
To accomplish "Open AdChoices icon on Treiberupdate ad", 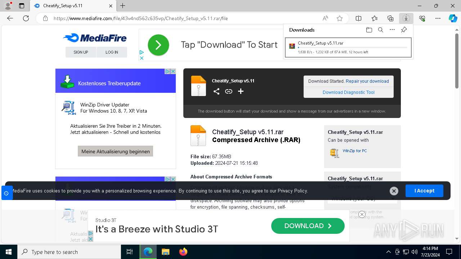I will (167, 72).
